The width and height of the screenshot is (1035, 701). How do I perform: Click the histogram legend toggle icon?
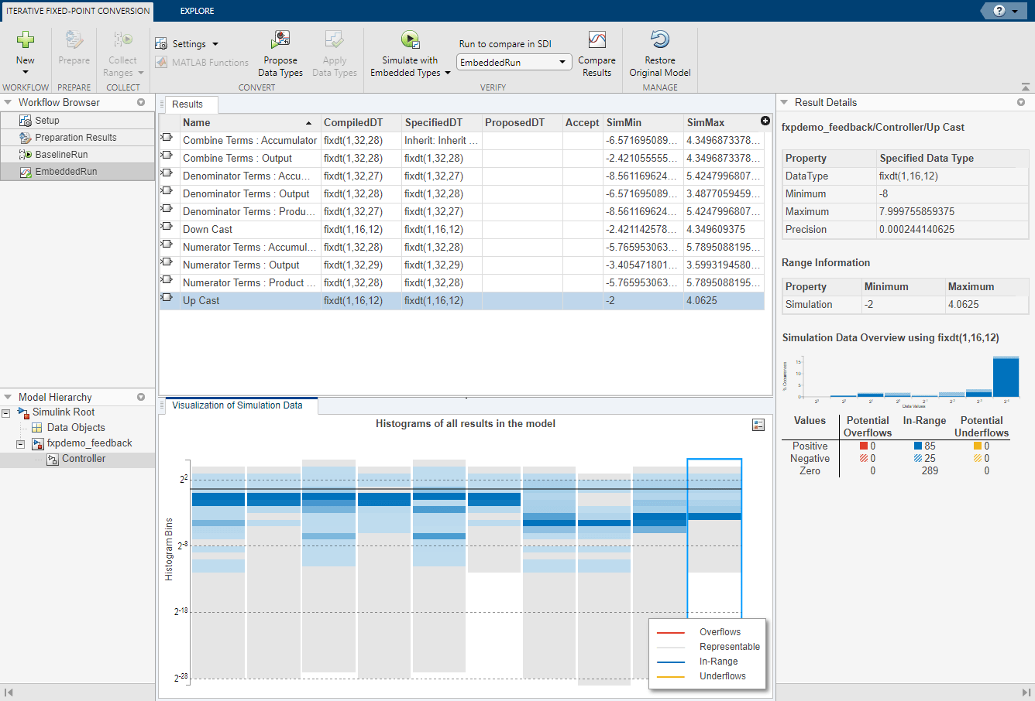click(758, 425)
